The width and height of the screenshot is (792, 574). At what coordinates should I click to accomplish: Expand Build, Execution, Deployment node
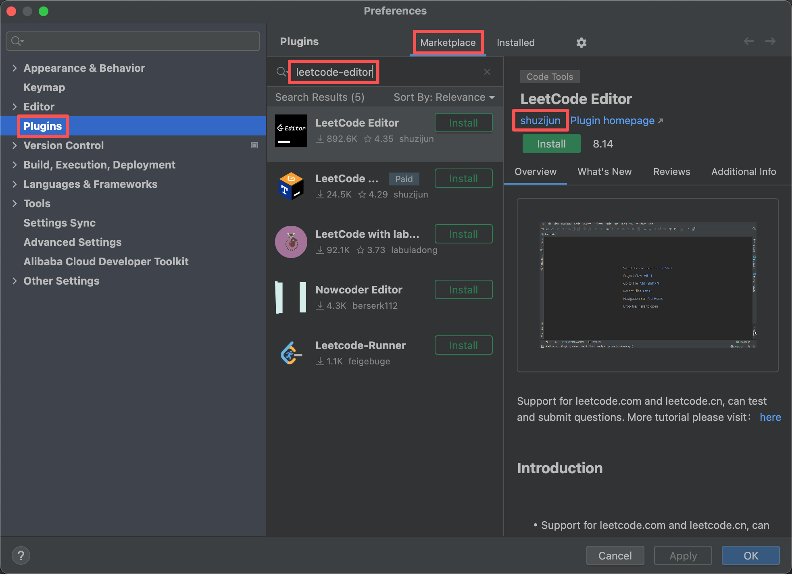[x=15, y=164]
